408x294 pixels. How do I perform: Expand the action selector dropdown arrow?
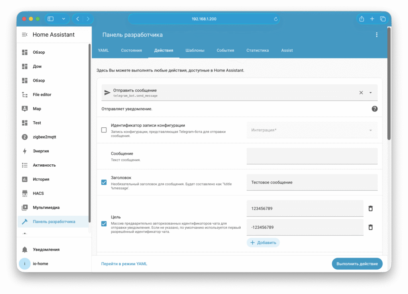(371, 93)
